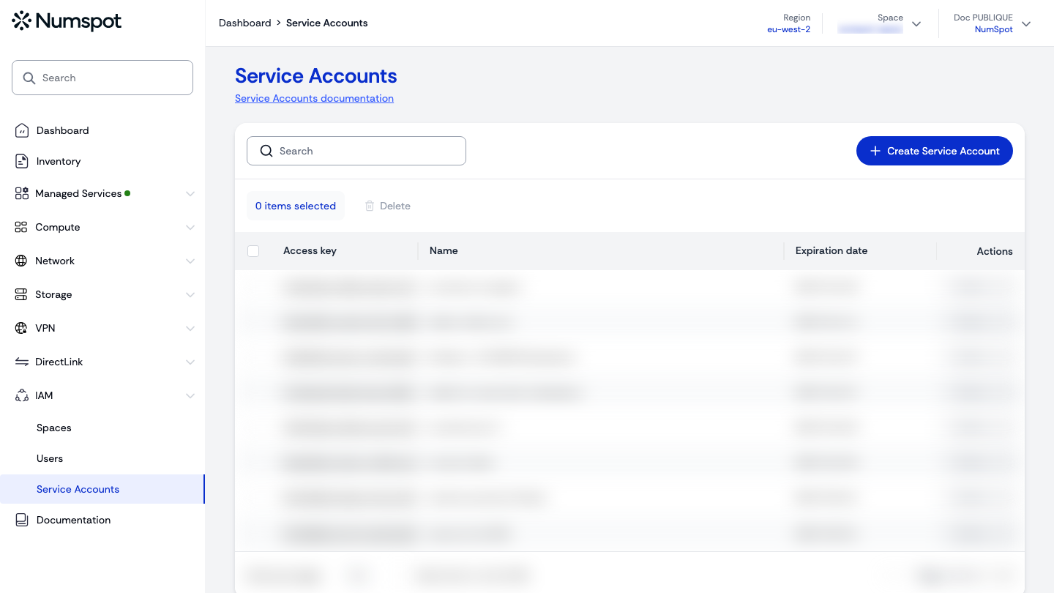
Task: Open the Service Accounts documentation link
Action: [314, 98]
